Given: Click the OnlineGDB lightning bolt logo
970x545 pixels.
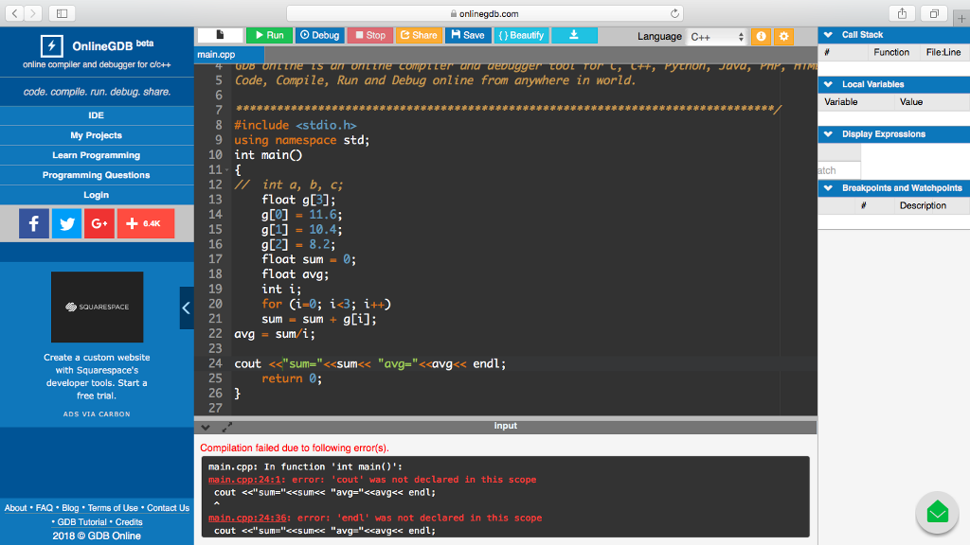Looking at the screenshot, I should 51,45.
